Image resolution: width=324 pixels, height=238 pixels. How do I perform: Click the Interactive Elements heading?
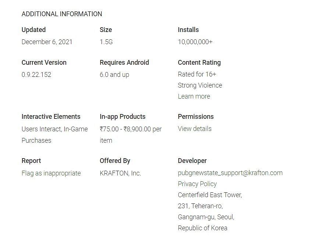pyautogui.click(x=51, y=117)
